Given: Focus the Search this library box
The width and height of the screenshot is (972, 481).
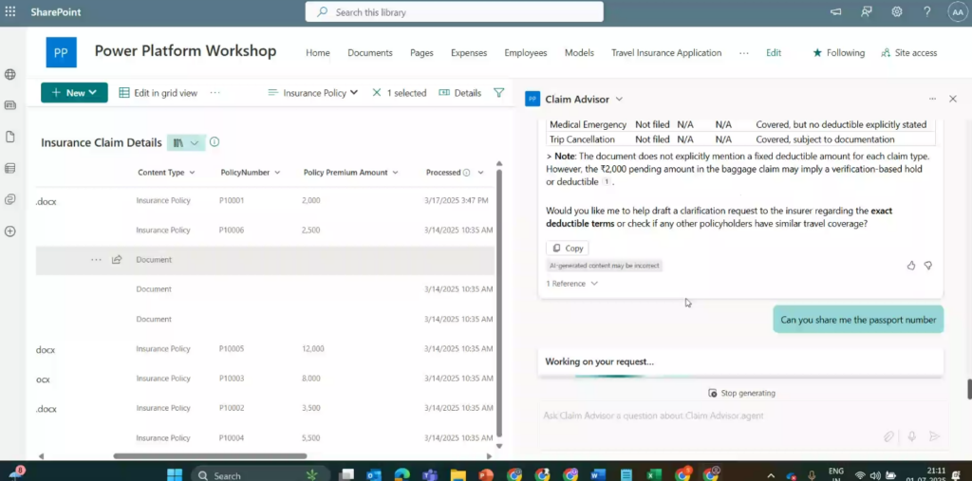Looking at the screenshot, I should [x=455, y=11].
